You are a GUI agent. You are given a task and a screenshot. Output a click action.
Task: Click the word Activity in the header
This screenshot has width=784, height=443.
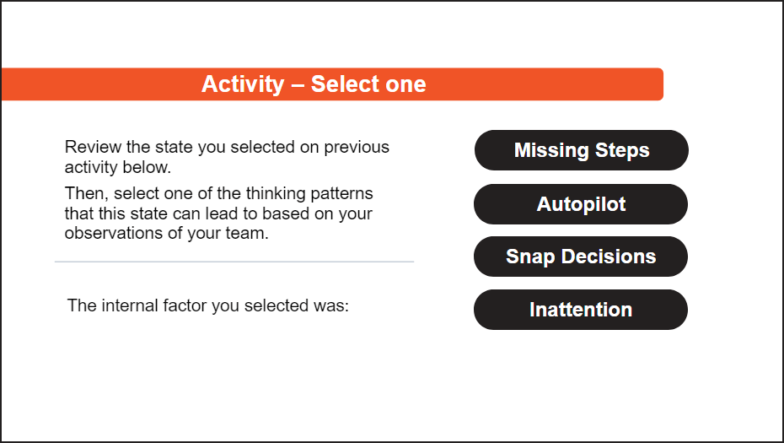pyautogui.click(x=243, y=84)
